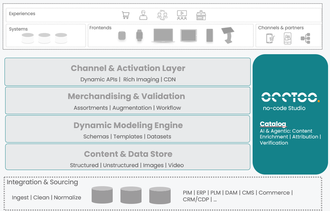
Task: Click the Merchandising & Validation heading
Action: (x=126, y=96)
